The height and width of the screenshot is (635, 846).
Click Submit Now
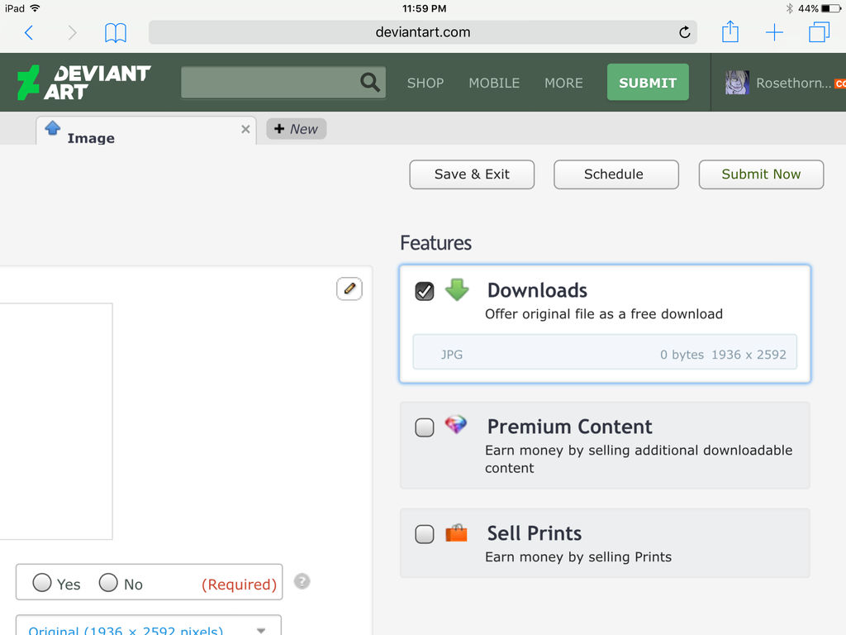(x=761, y=174)
